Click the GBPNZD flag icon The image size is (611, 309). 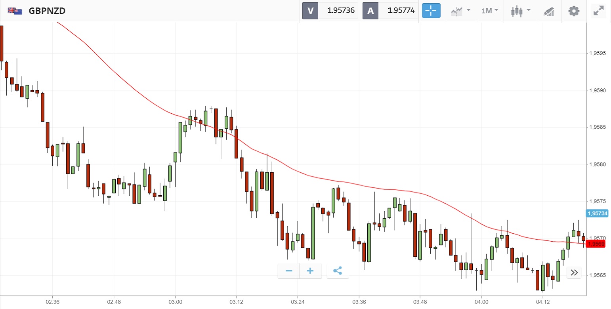coord(15,11)
